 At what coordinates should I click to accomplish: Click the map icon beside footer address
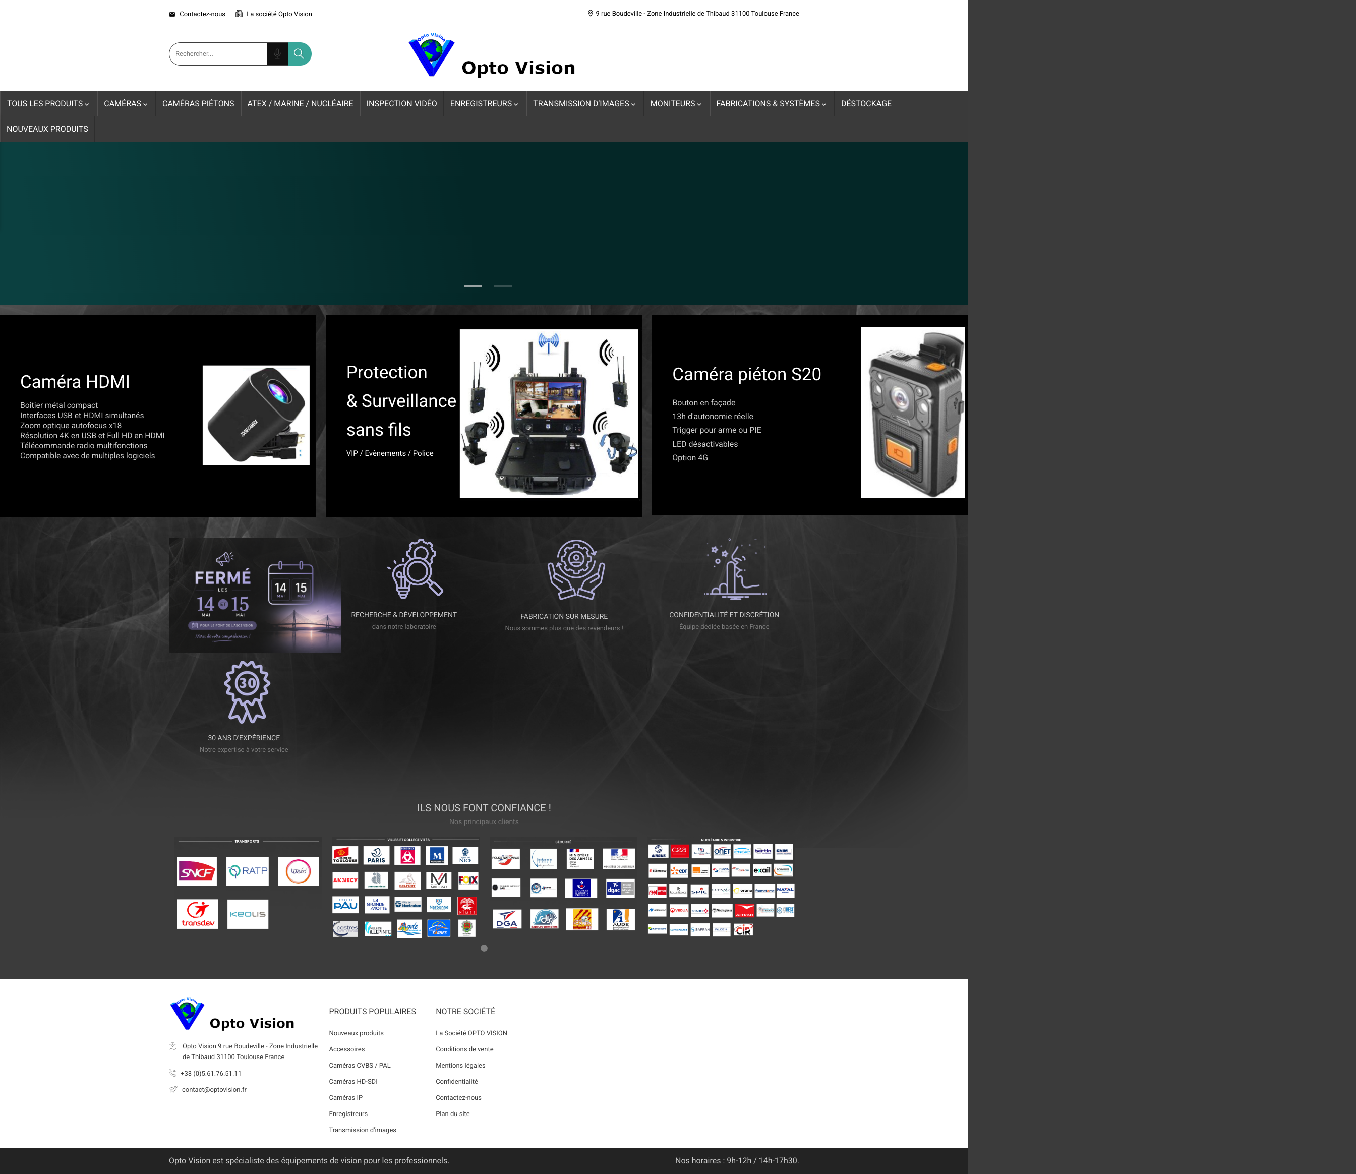[x=173, y=1046]
